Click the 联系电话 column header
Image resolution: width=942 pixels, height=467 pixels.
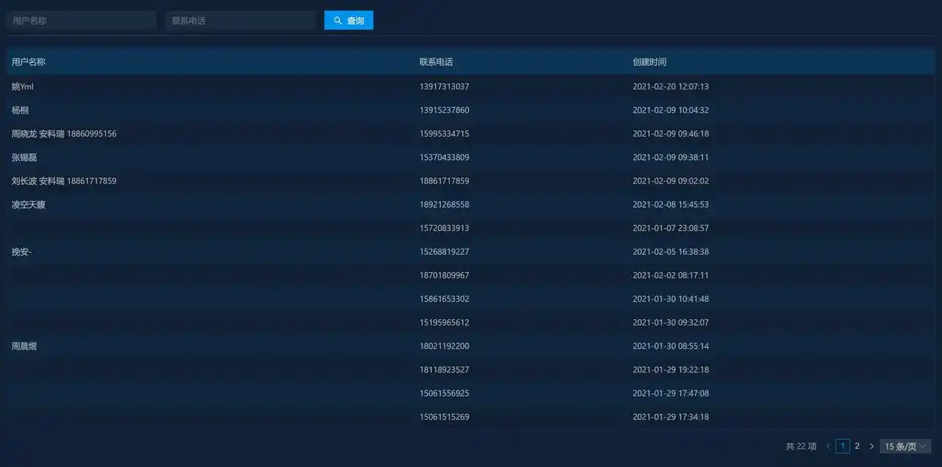[436, 62]
